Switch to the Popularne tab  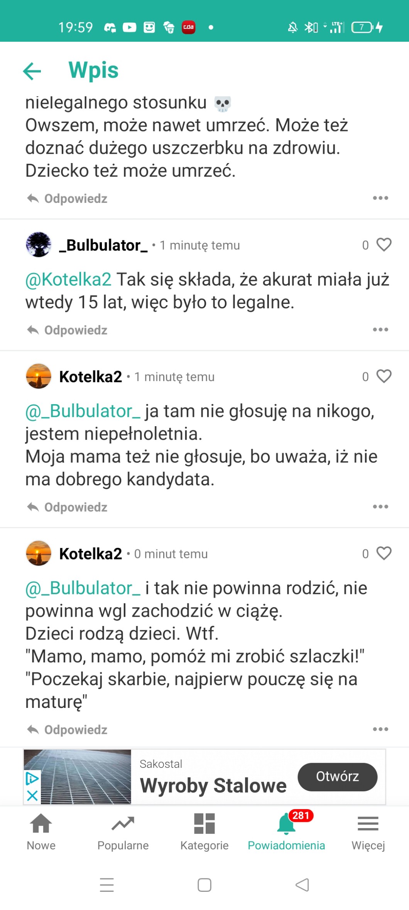click(123, 832)
